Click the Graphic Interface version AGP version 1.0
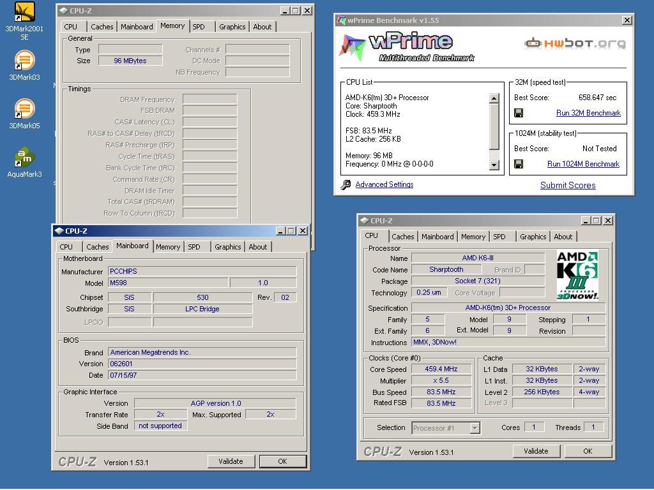The width and height of the screenshot is (654, 490). pos(215,403)
